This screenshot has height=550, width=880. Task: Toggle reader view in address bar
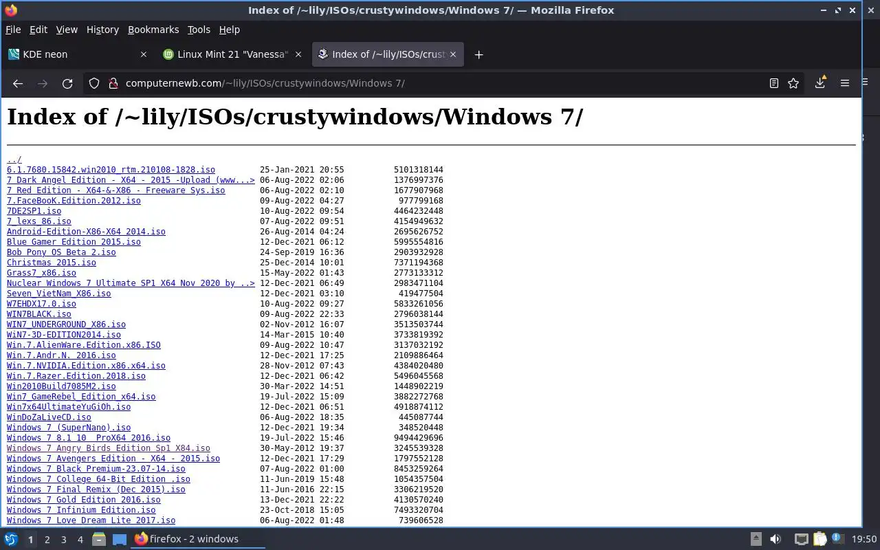point(773,83)
